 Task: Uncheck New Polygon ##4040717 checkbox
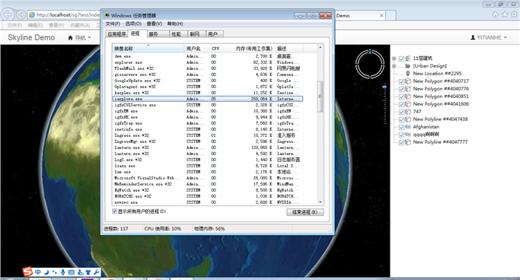click(401, 81)
